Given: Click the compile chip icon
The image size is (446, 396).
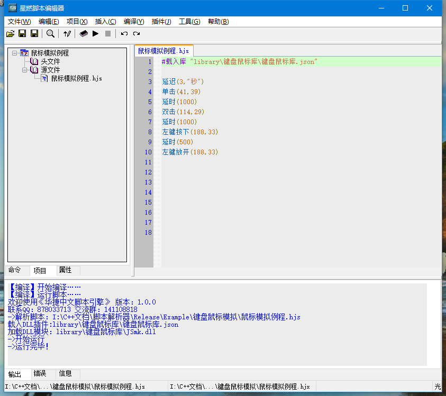Looking at the screenshot, I should pyautogui.click(x=84, y=34).
